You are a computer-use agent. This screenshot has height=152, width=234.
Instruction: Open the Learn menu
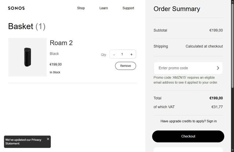pyautogui.click(x=104, y=8)
